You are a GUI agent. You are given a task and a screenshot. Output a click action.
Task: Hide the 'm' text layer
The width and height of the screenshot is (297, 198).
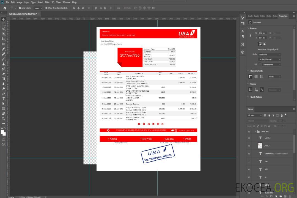(249, 177)
